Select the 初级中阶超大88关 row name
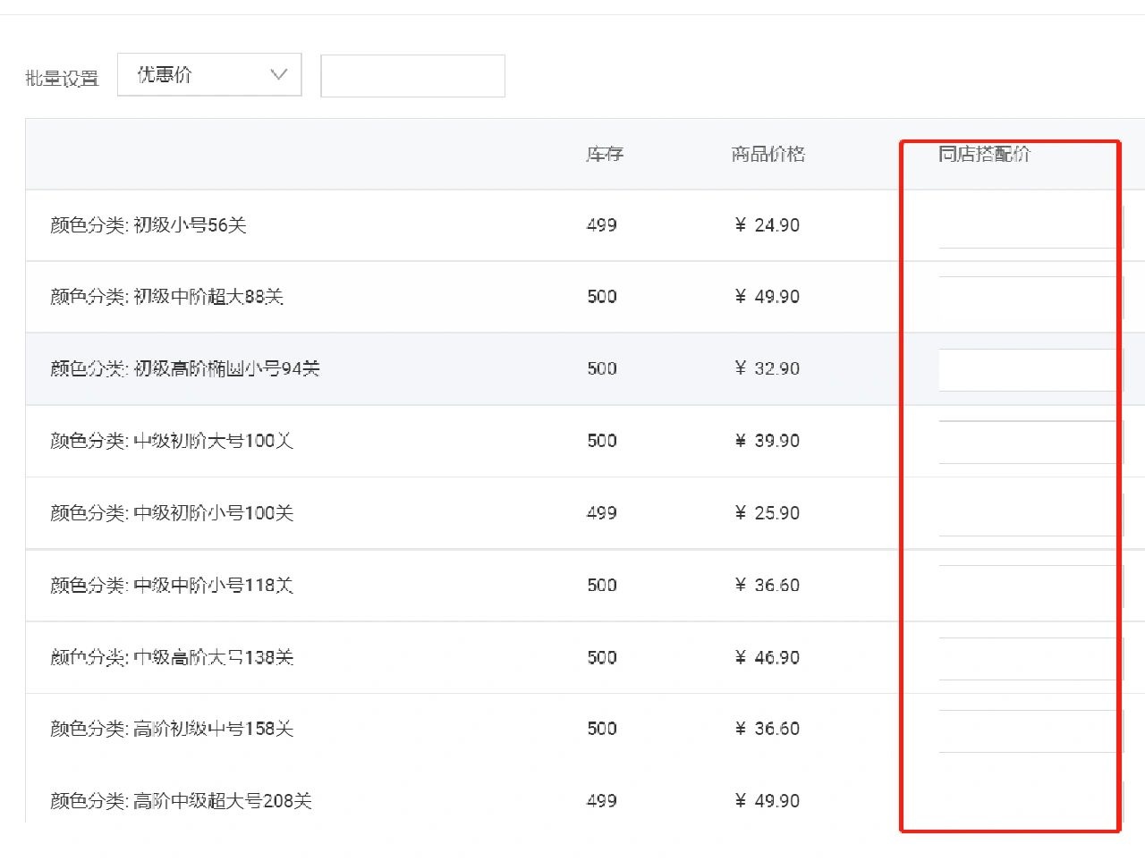 166,297
